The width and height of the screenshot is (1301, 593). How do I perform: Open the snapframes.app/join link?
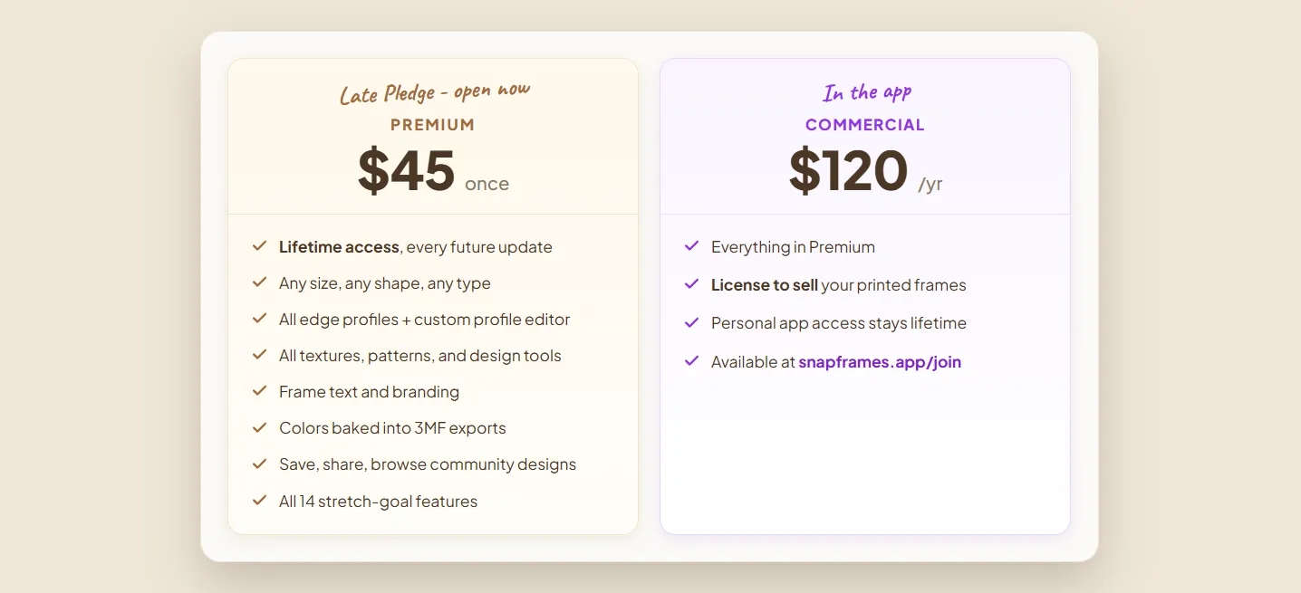880,362
